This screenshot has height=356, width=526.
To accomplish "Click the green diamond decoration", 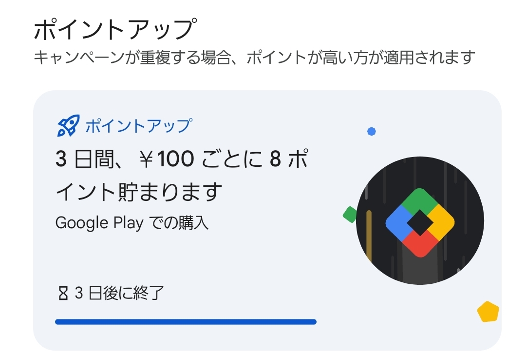I will tap(350, 215).
